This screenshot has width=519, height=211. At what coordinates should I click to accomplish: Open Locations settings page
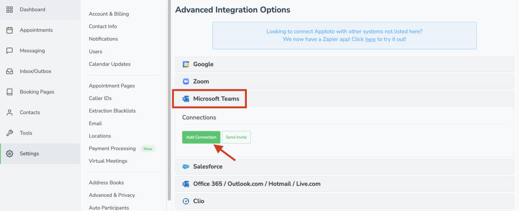pos(100,136)
